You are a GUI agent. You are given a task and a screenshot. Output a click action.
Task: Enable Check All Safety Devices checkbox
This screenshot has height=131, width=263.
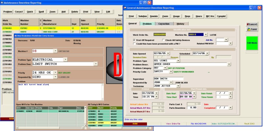[x=163, y=40]
